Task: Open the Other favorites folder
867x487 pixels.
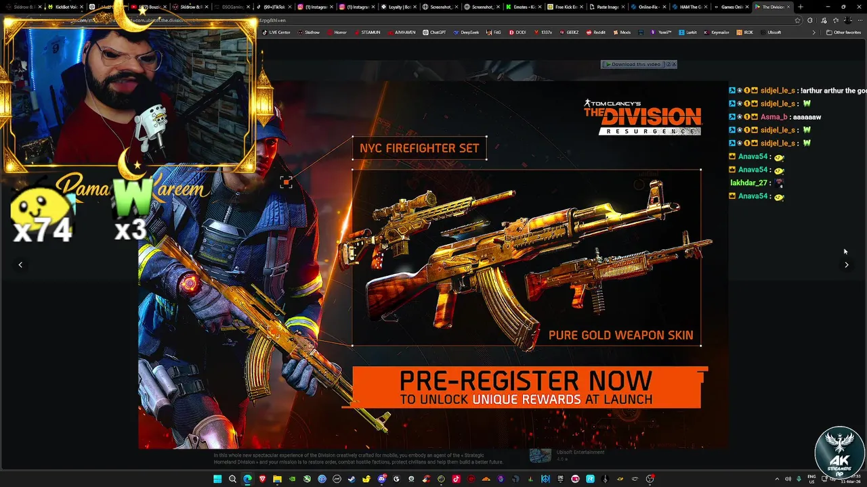Action: pyautogui.click(x=843, y=32)
